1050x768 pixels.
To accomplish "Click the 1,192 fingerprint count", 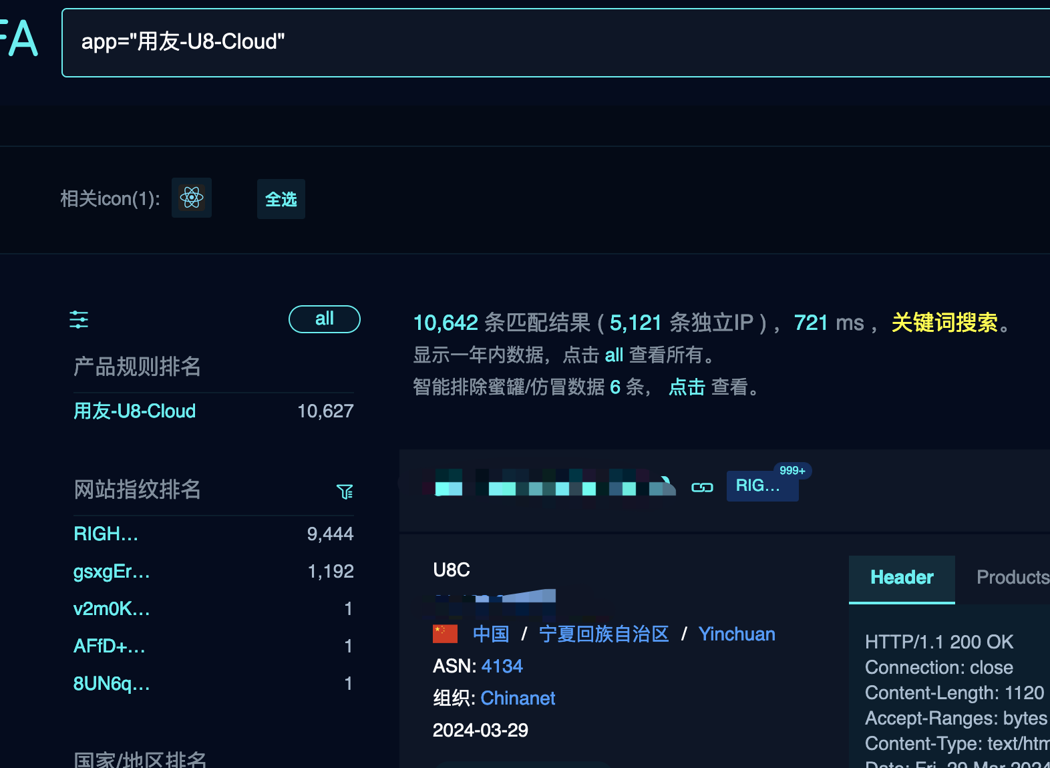I will pos(331,571).
